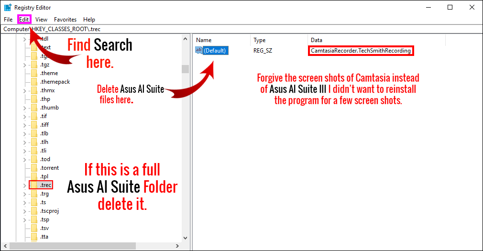
Task: Select the (Default) value entry
Action: (215, 51)
